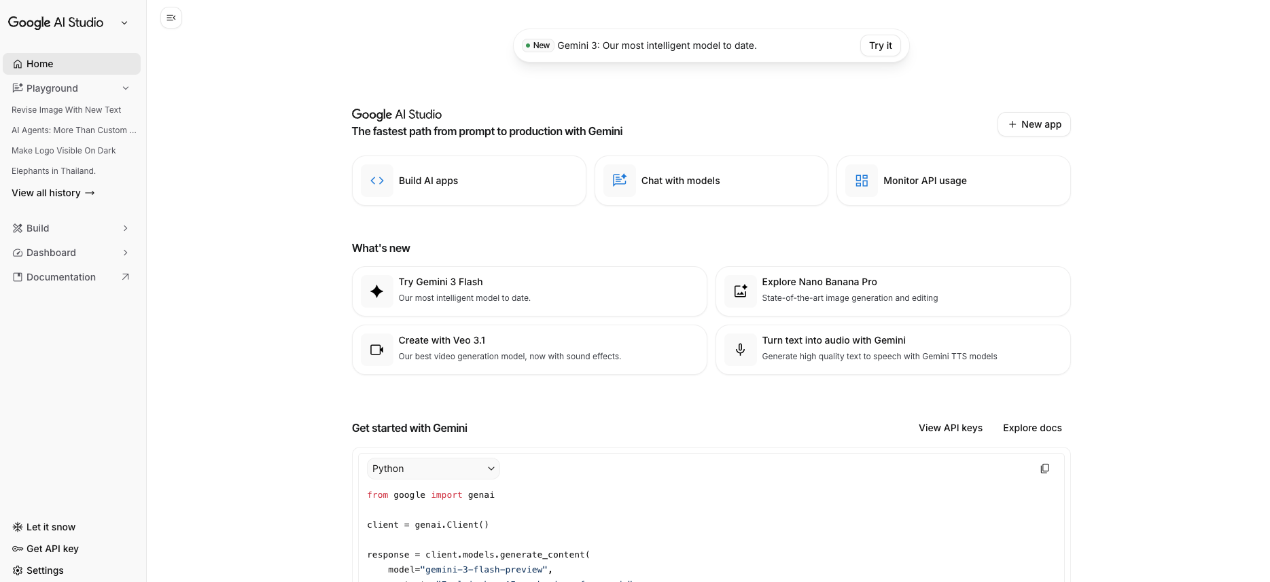Click the Build tools icon in sidebar

point(18,228)
